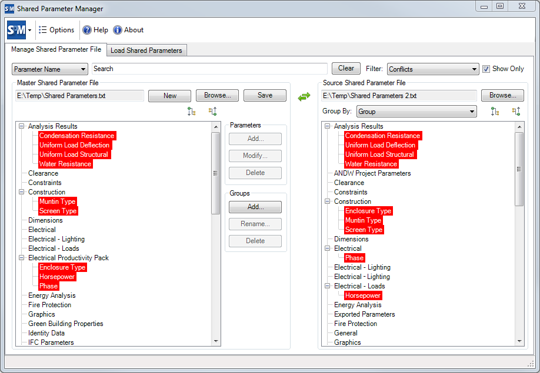Select Phase in the master tree
This screenshot has height=373, width=540.
pos(49,286)
